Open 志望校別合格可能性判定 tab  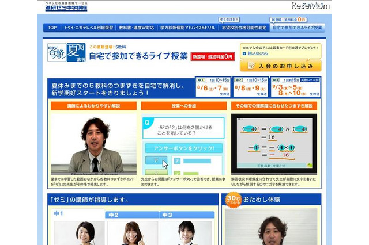pyautogui.click(x=244, y=28)
